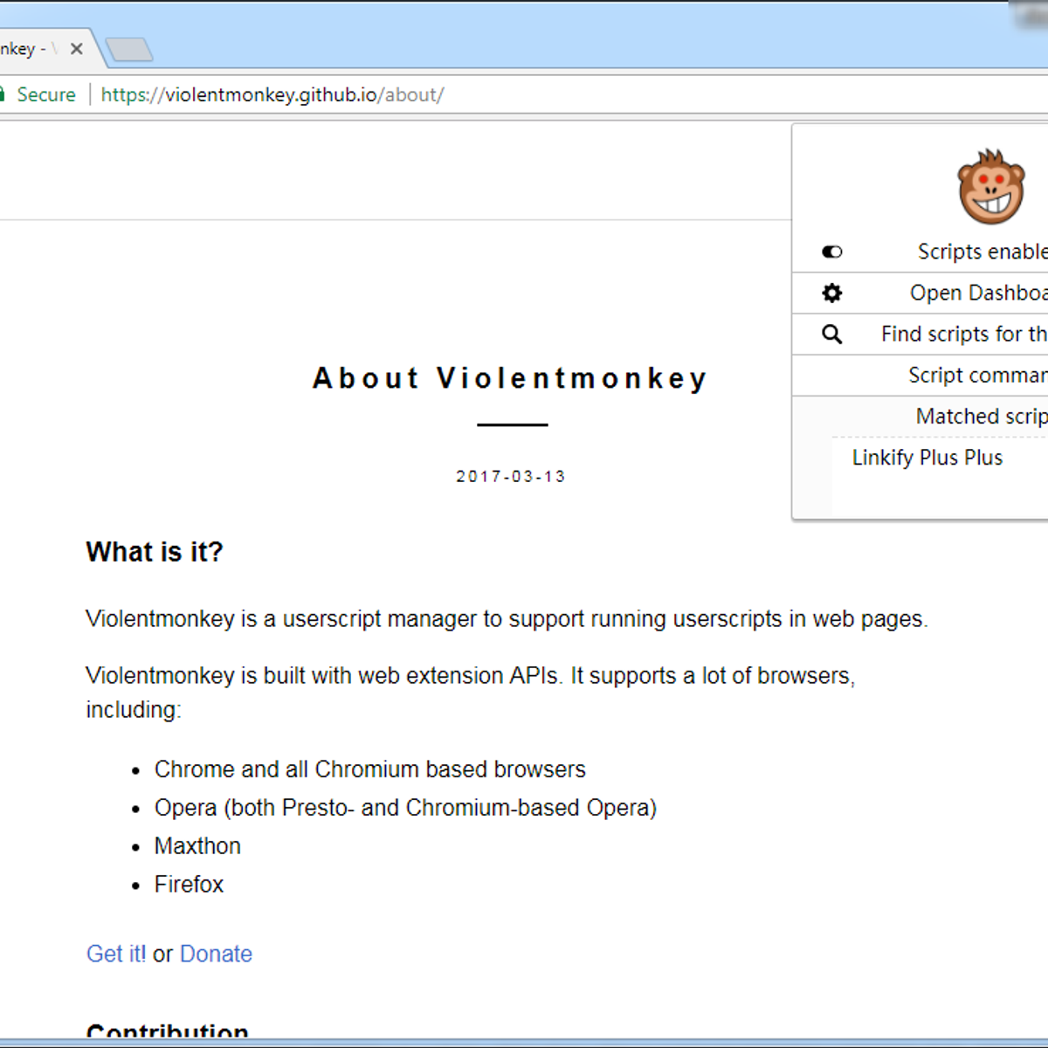Click the userscript manager description sentence
Screen dimensions: 1048x1048
point(507,619)
